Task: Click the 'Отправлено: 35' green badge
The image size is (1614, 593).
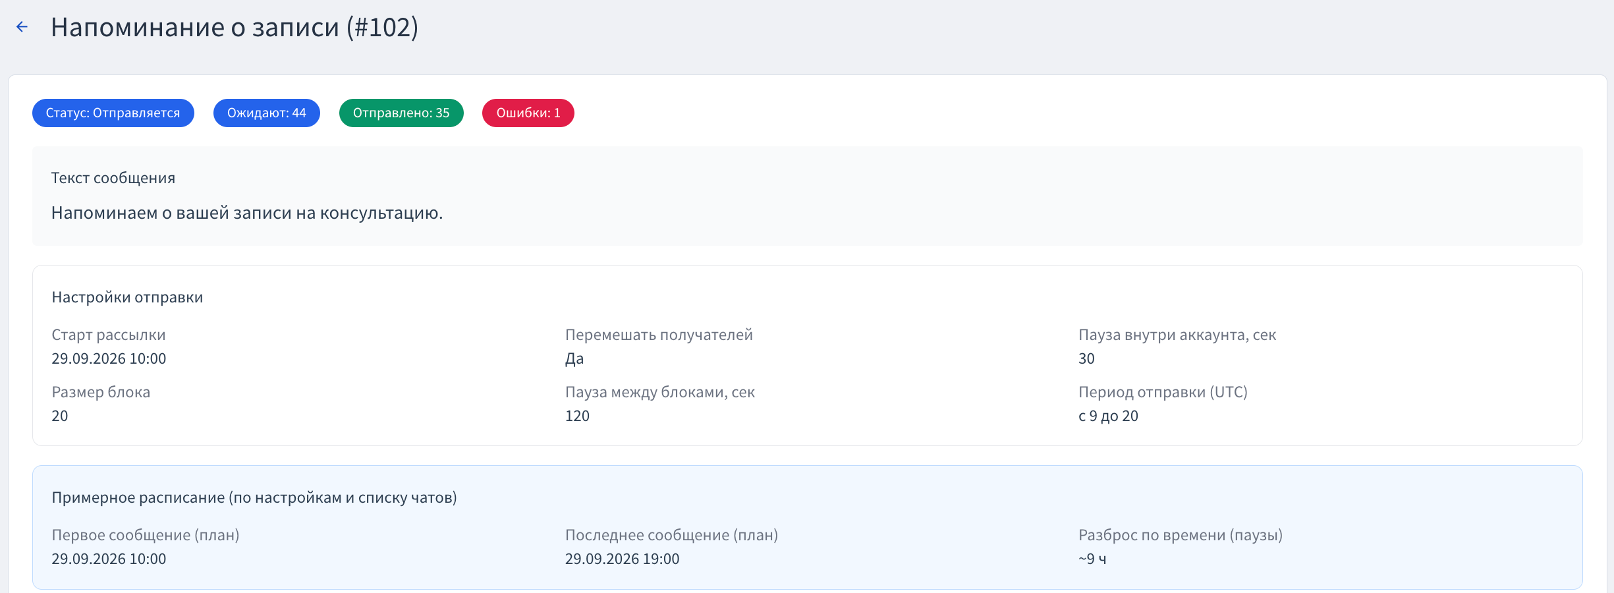Action: (401, 113)
